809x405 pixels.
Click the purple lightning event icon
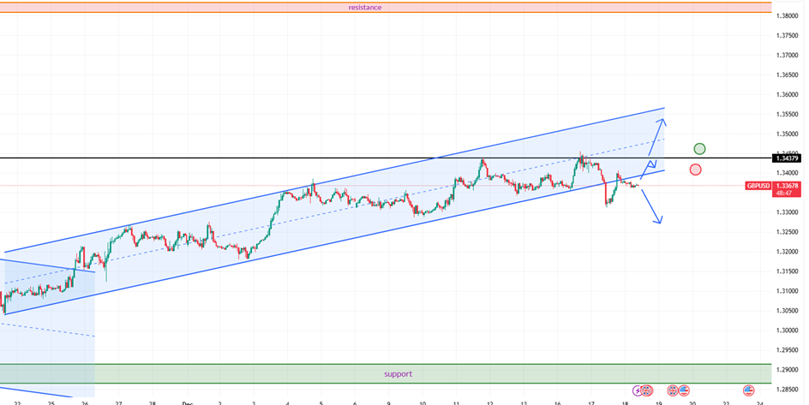tap(637, 390)
